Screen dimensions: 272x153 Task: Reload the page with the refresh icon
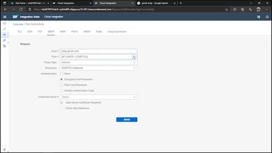pos(21,9)
